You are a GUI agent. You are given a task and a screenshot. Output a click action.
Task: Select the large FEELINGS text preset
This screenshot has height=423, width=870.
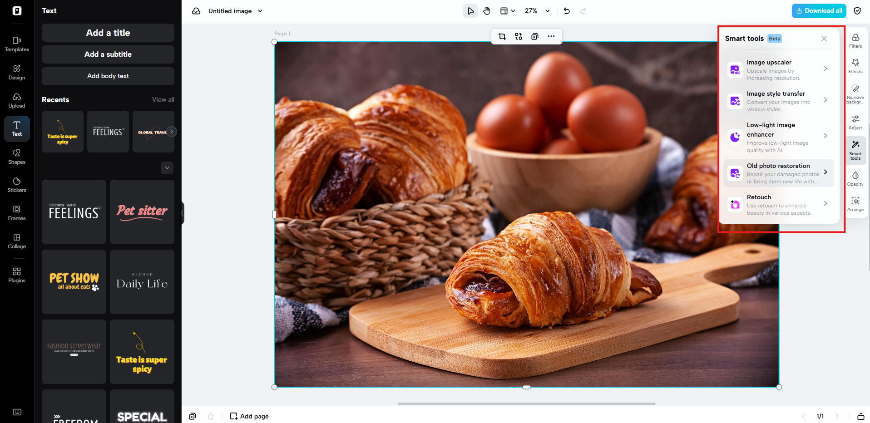74,212
